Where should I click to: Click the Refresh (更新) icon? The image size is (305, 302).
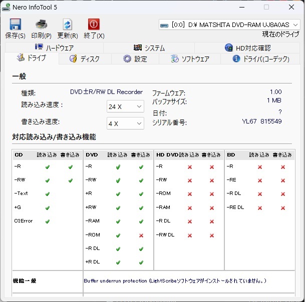click(x=67, y=24)
